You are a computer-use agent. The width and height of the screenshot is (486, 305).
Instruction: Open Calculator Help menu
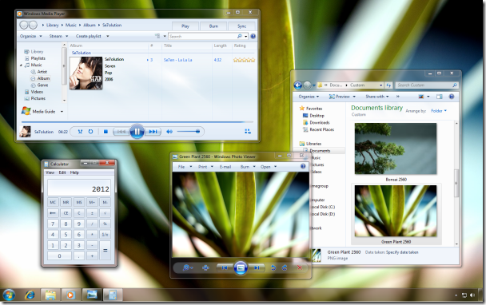(x=74, y=172)
